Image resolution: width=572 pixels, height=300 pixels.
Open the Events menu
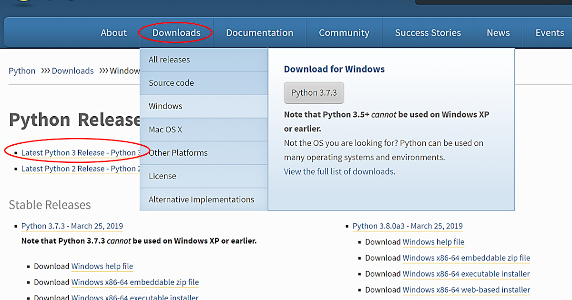coord(549,32)
